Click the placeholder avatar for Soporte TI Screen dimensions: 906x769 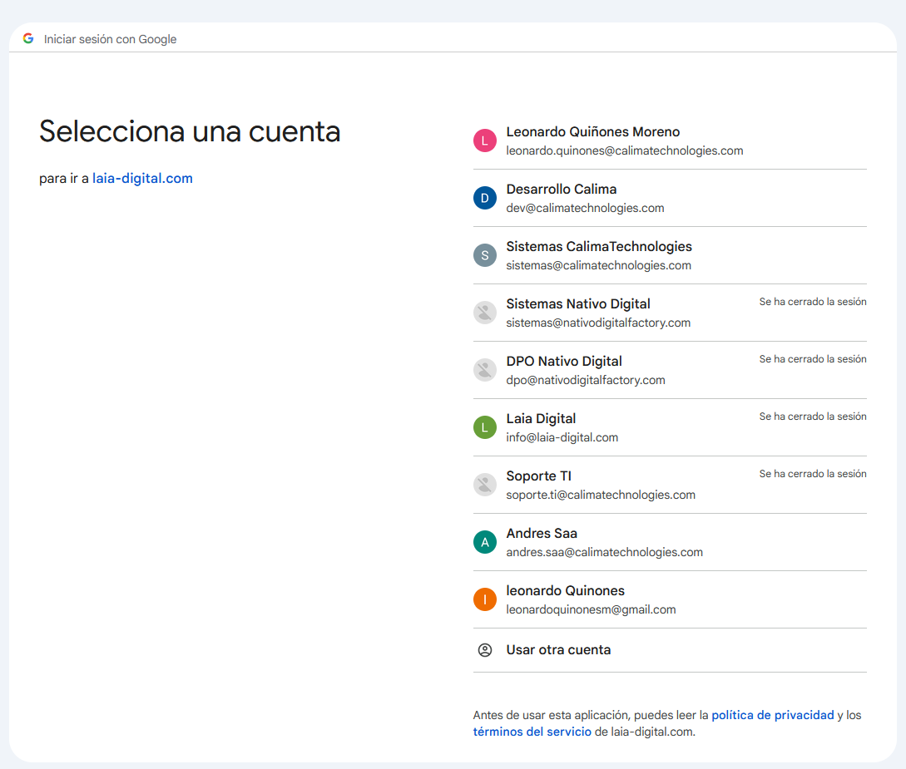(485, 485)
